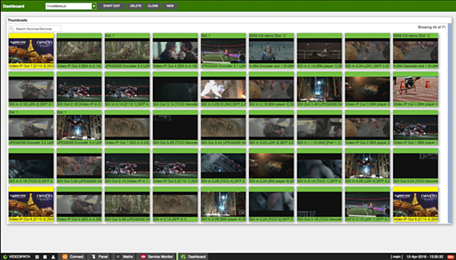This screenshot has height=260, width=456.
Task: Open the Video-IP Out 8 [2110 4] thumbnail
Action: tap(416, 204)
